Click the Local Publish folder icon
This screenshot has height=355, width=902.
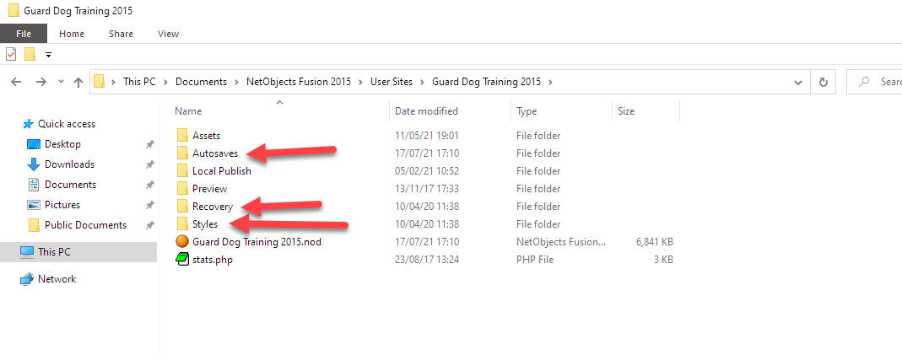pyautogui.click(x=182, y=170)
